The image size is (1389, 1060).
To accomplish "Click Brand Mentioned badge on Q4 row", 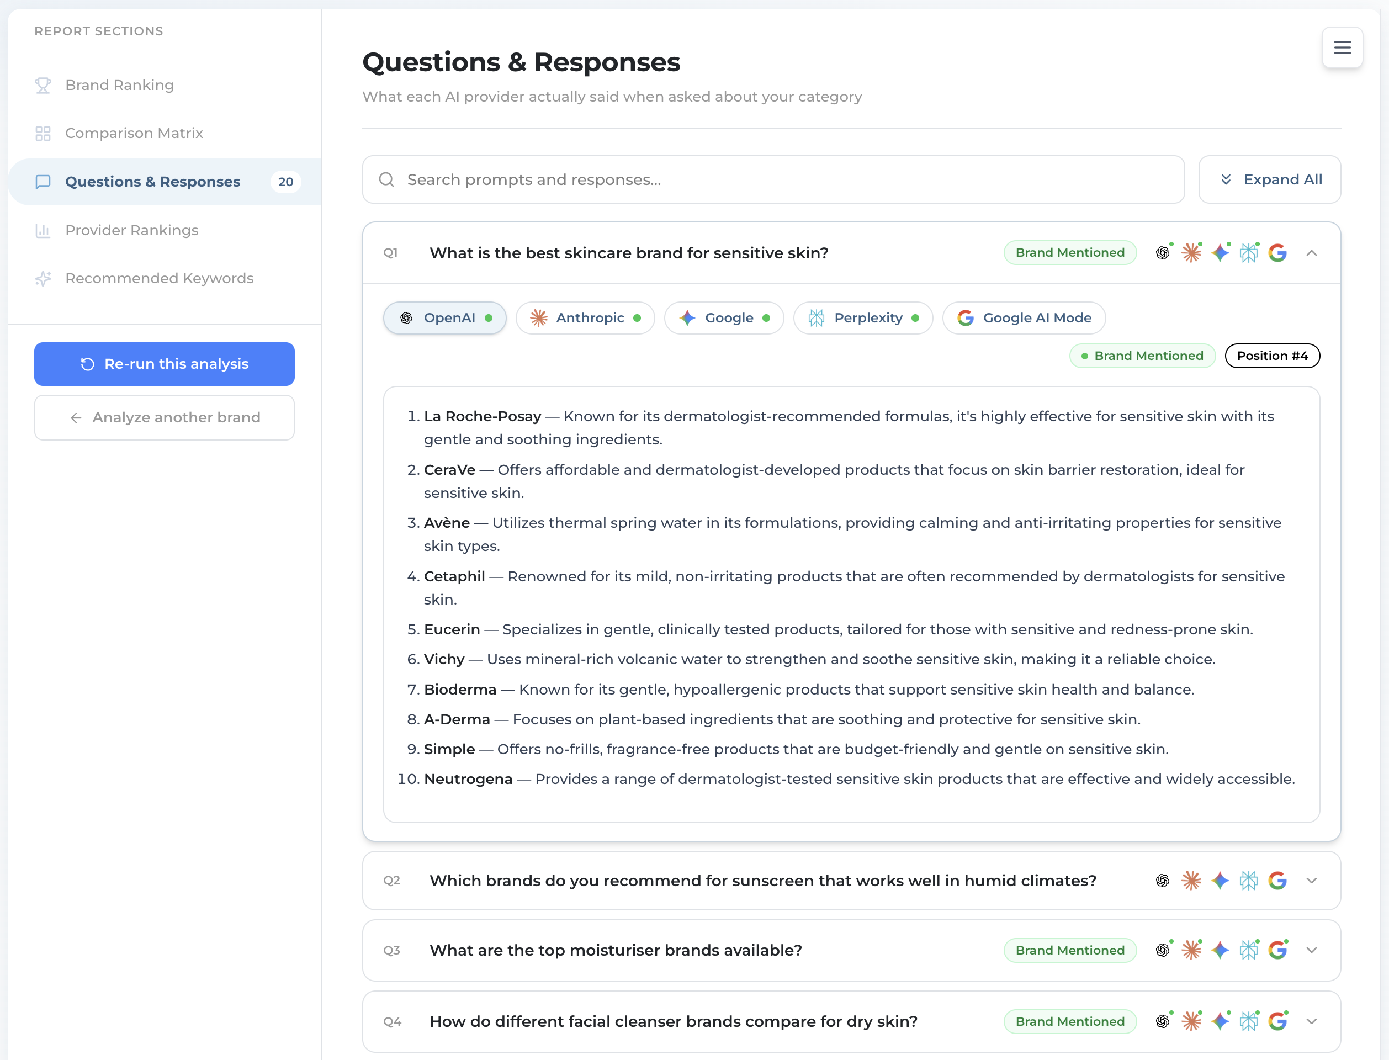I will pyautogui.click(x=1070, y=1021).
